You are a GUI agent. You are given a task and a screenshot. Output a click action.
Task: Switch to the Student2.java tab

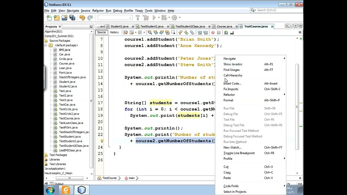pyautogui.click(x=119, y=26)
